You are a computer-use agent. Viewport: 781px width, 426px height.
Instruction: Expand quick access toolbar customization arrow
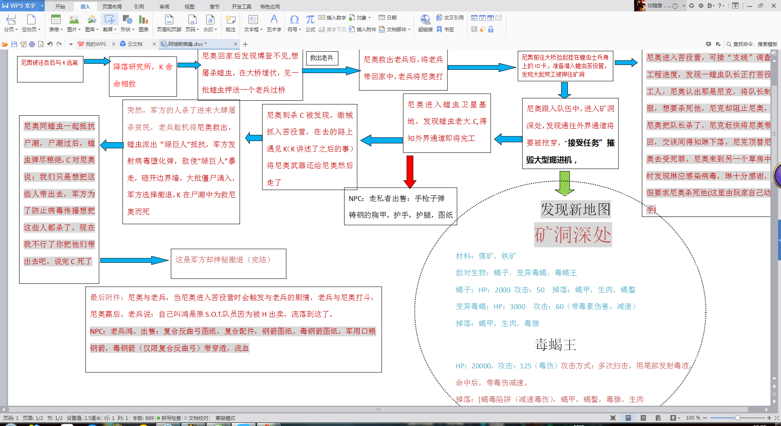click(71, 44)
